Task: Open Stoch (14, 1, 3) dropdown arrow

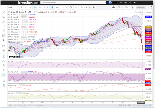Action: 19,72
